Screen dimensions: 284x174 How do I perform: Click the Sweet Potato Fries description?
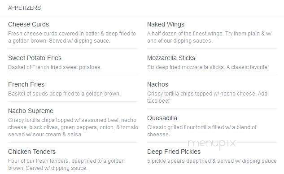55,67
